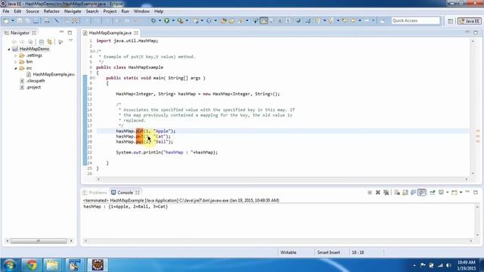The height and width of the screenshot is (272, 484).
Task: Open Chrome from the Windows taskbar
Action: (x=32, y=265)
